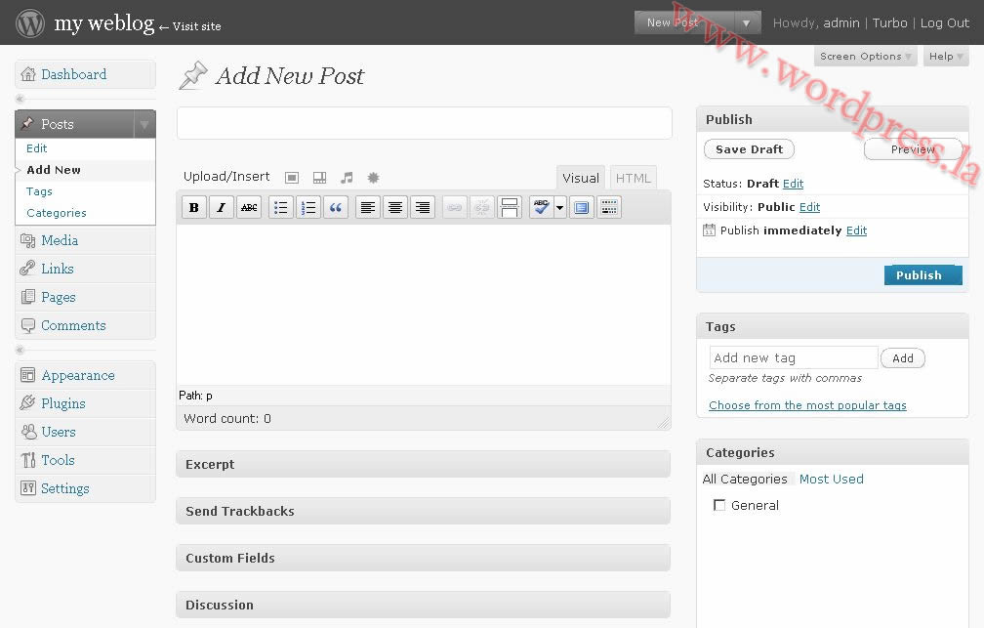Click the Users sidebar icon

[28, 432]
